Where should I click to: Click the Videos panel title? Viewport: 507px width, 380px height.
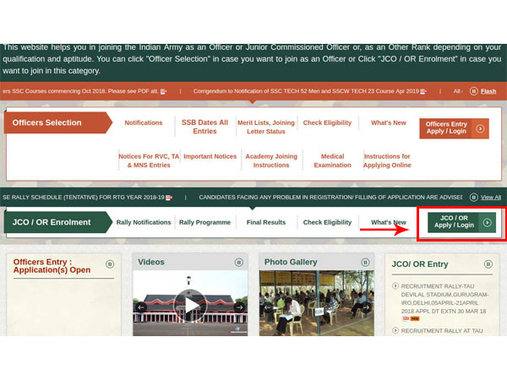point(151,262)
